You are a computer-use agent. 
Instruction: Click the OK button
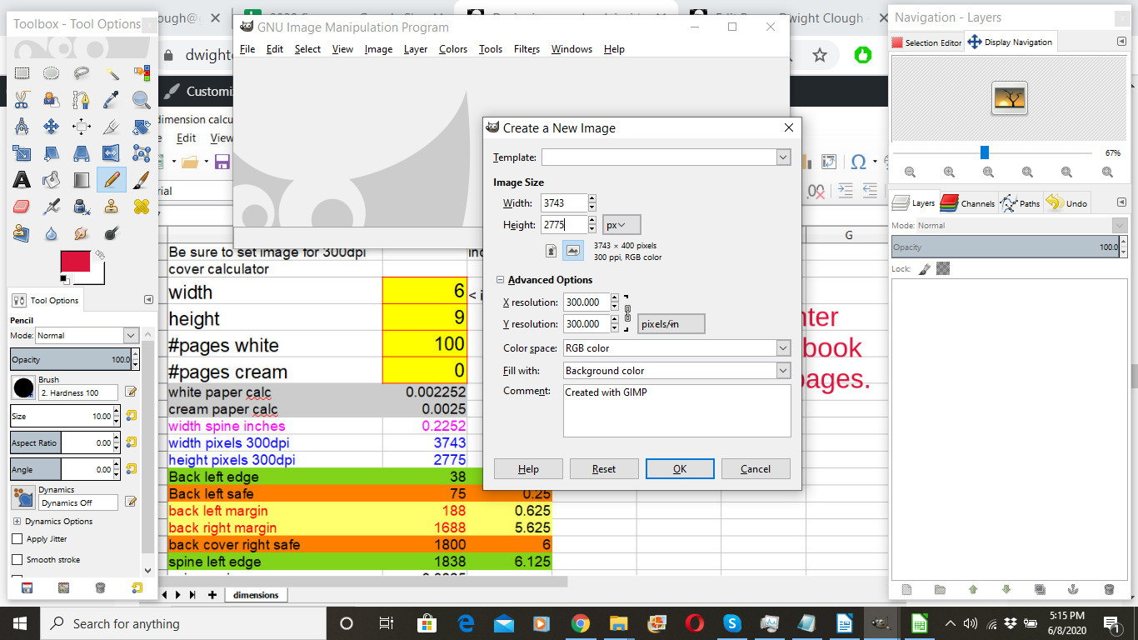click(679, 469)
